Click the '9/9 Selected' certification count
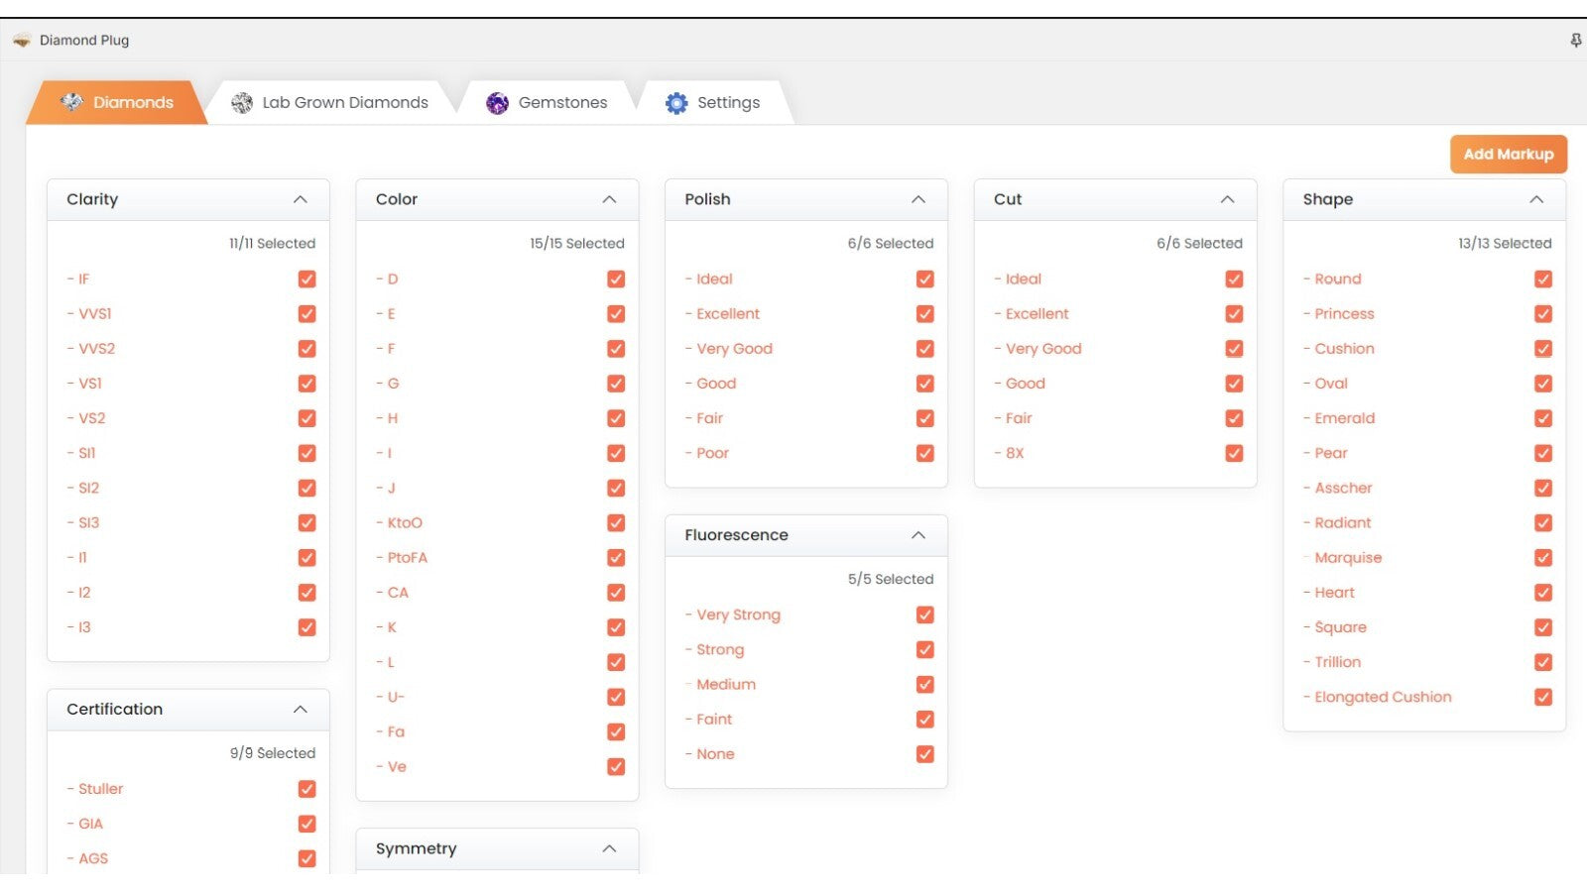Image resolution: width=1587 pixels, height=892 pixels. (273, 754)
